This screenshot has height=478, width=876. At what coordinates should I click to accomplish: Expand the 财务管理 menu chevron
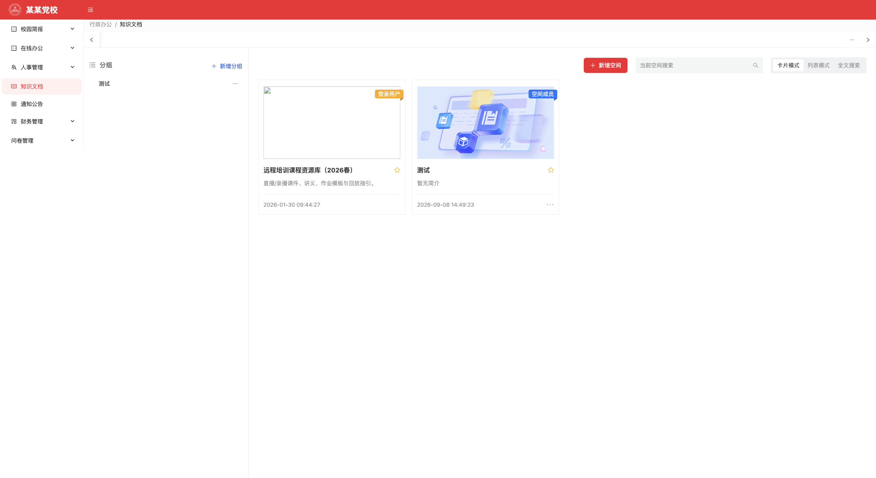[x=72, y=121]
